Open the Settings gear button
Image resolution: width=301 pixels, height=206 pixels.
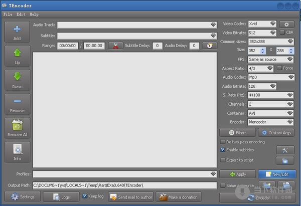click(x=23, y=197)
